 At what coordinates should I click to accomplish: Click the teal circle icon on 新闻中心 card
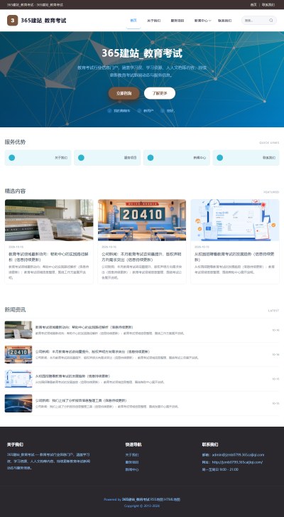click(151, 158)
